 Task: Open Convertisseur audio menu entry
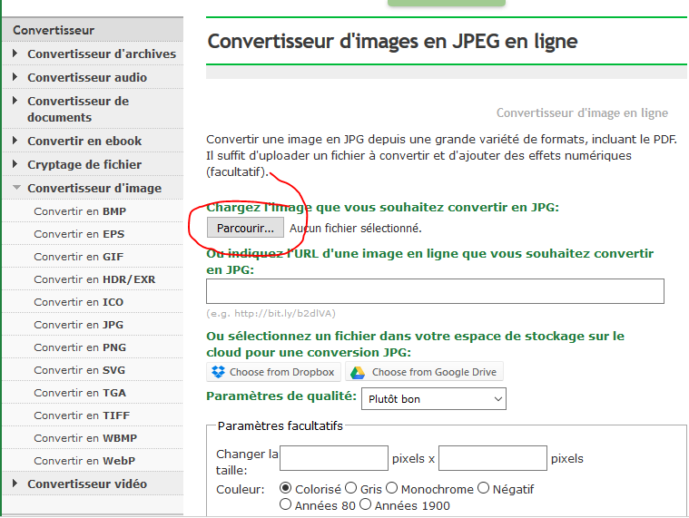pyautogui.click(x=87, y=77)
